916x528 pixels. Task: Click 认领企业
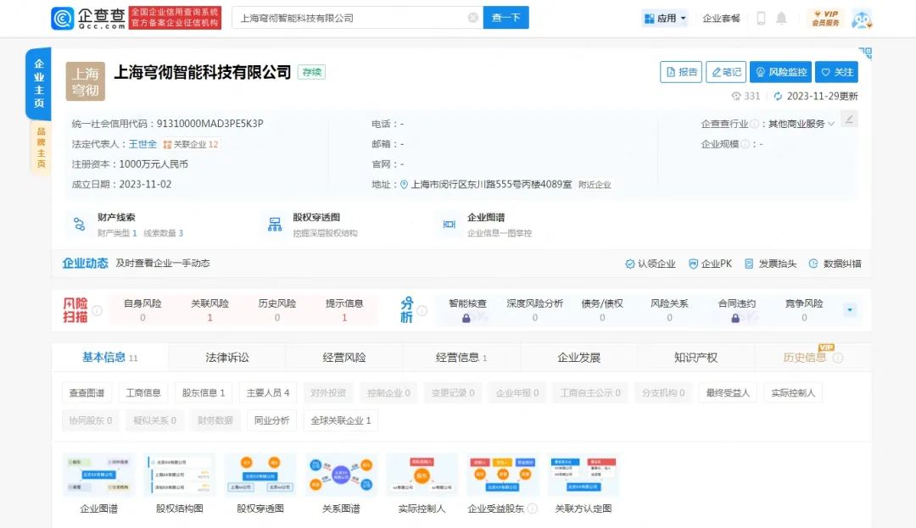point(651,264)
